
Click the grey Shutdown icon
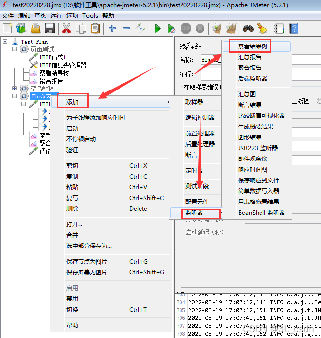pyautogui.click(x=200, y=28)
